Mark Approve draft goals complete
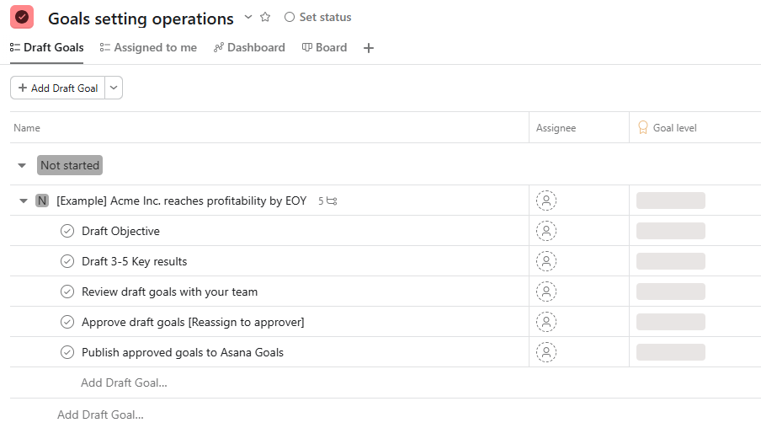 tap(67, 322)
